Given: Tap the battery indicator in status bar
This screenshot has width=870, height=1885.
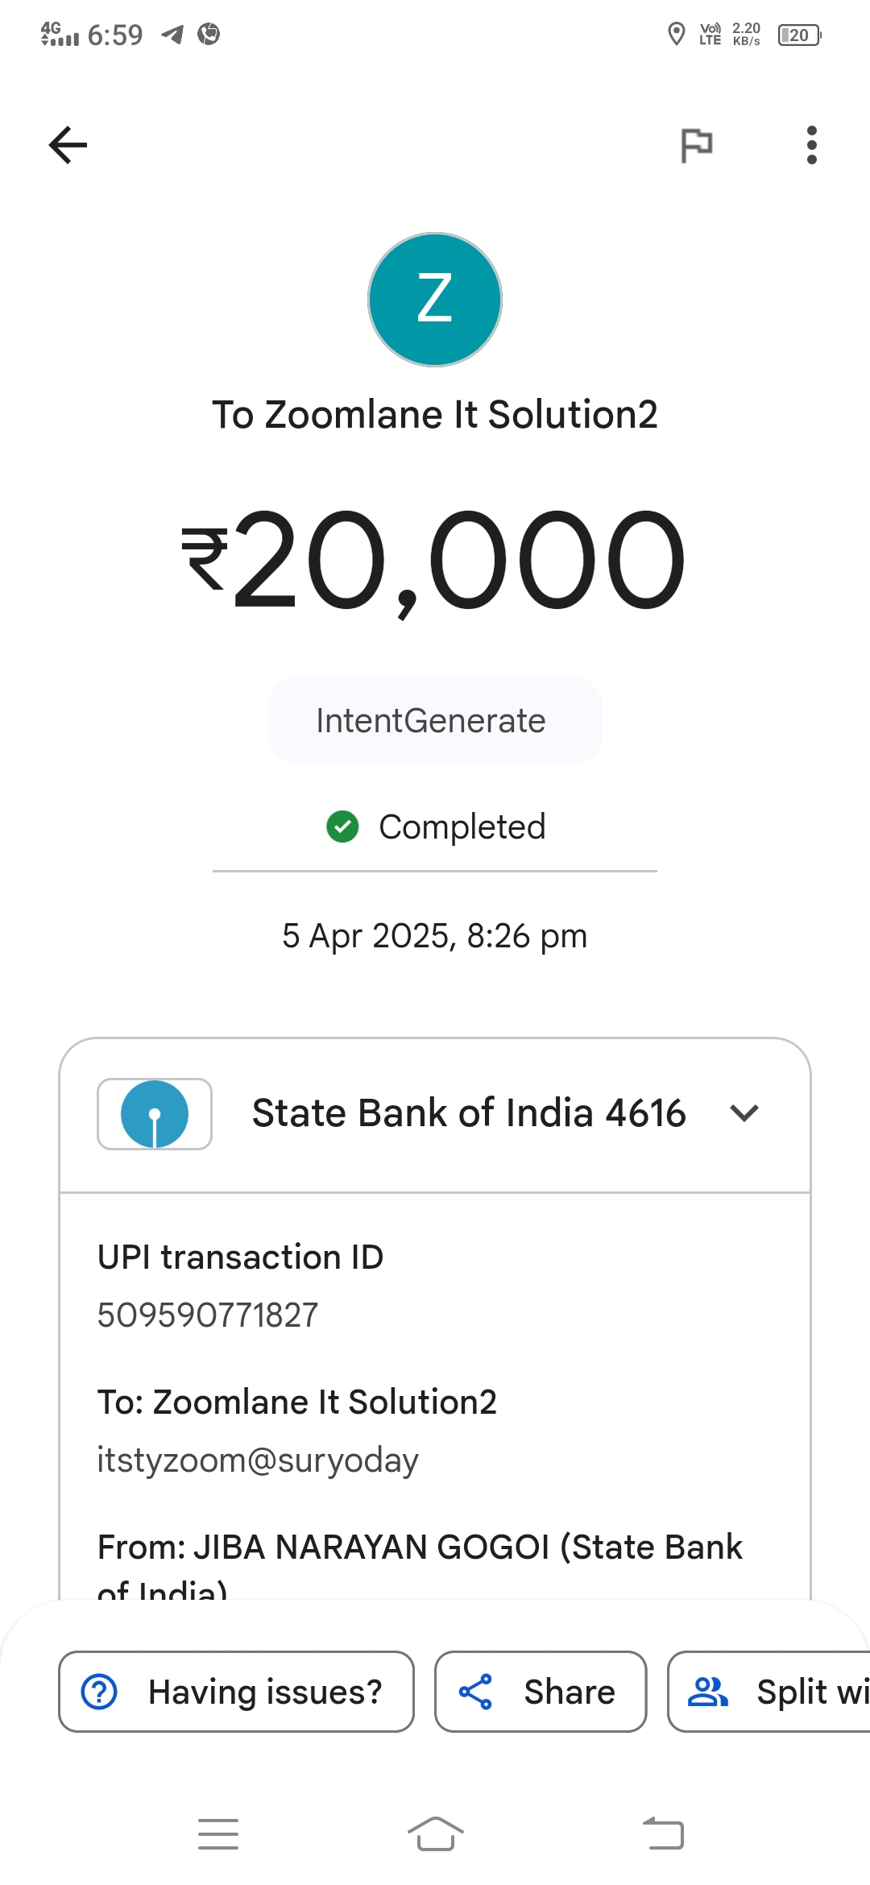Looking at the screenshot, I should (799, 35).
